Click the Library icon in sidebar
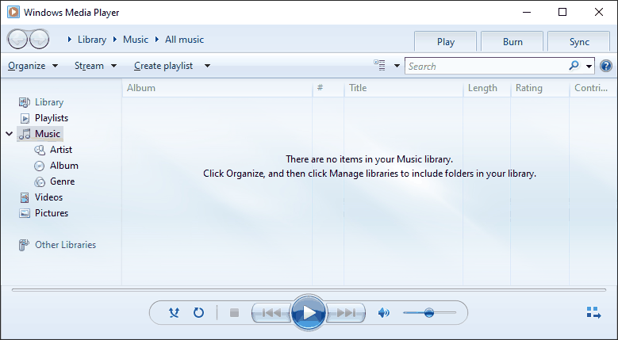This screenshot has width=618, height=340. pos(25,102)
